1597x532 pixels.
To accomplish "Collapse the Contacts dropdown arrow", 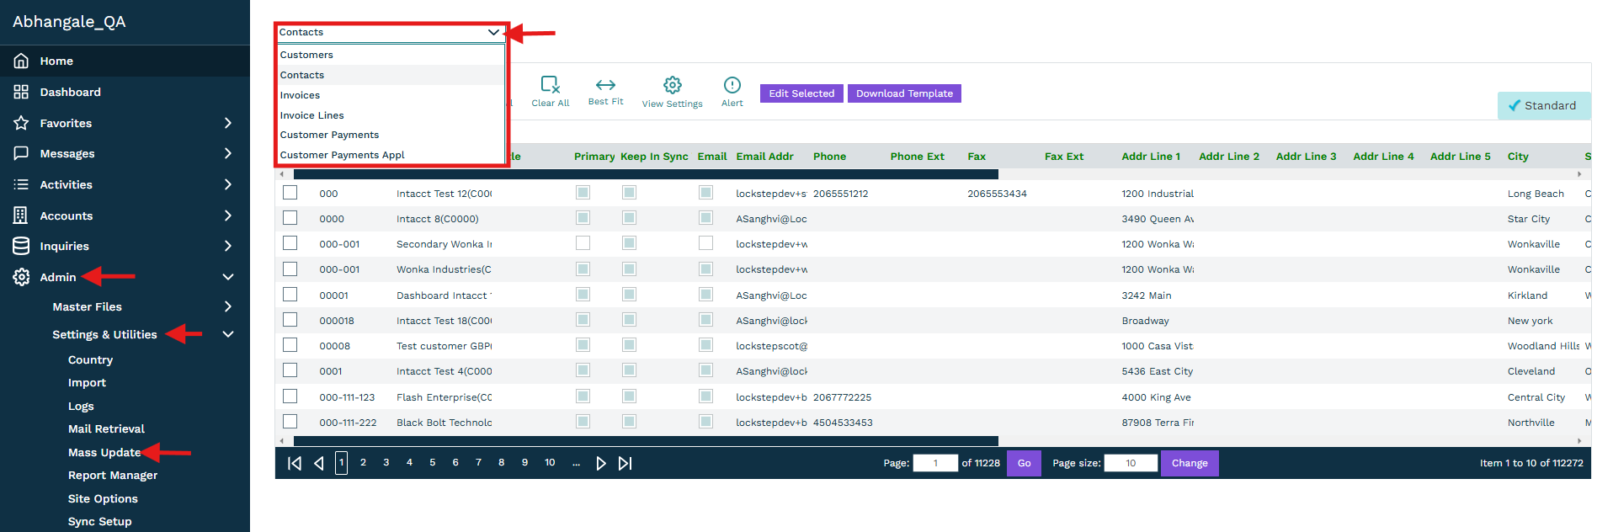I will tap(493, 33).
